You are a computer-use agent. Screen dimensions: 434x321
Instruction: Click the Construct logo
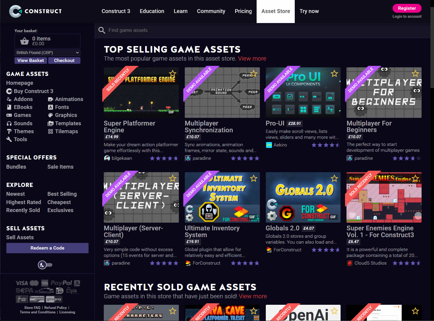click(x=35, y=11)
